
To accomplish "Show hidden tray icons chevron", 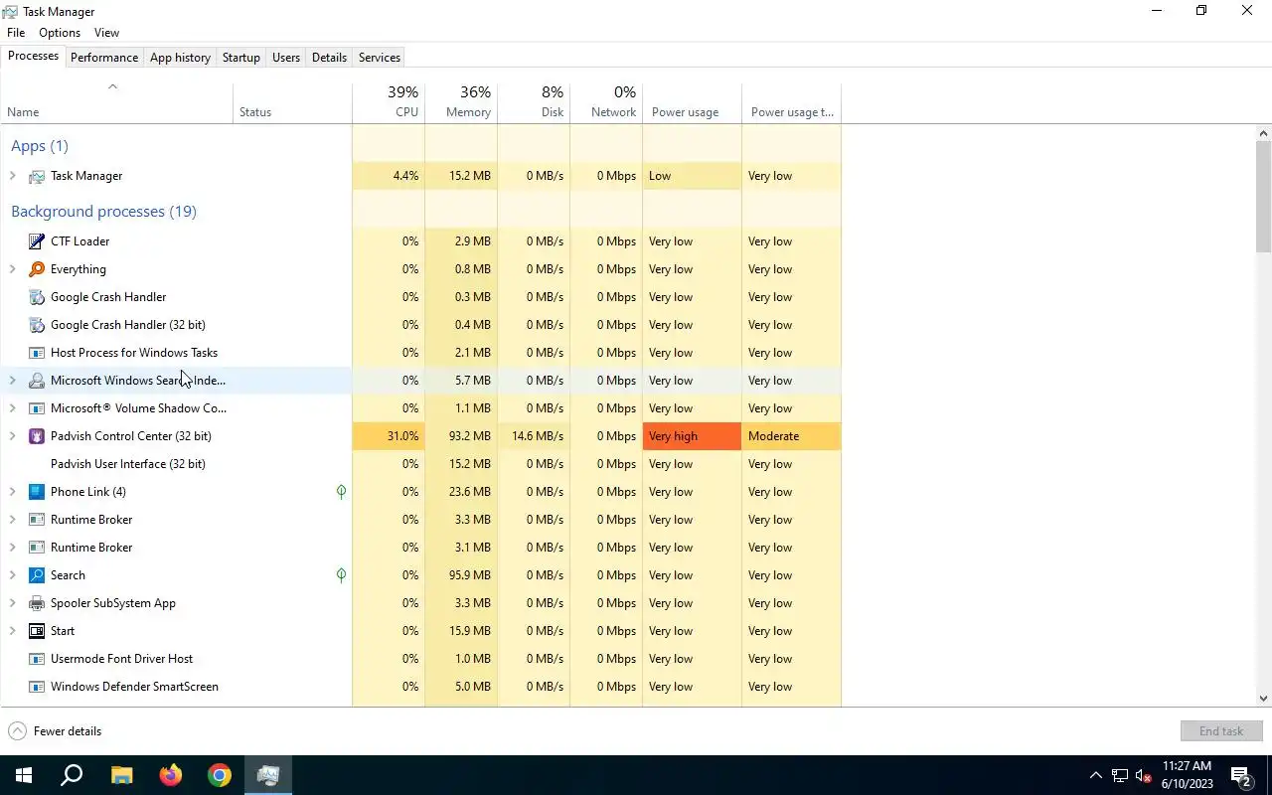I will 1095,775.
